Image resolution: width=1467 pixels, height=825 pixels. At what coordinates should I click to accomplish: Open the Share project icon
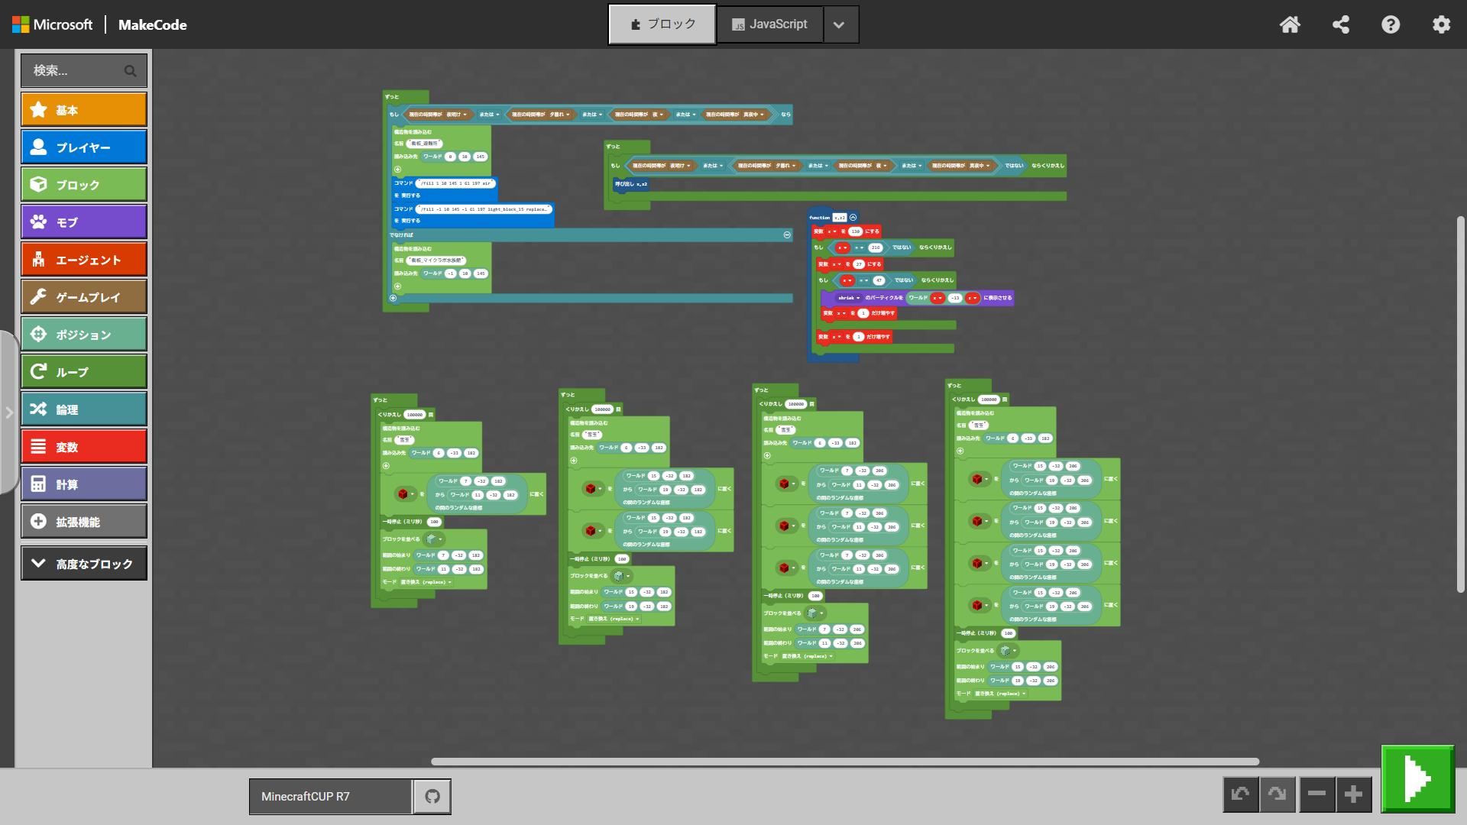1340,24
